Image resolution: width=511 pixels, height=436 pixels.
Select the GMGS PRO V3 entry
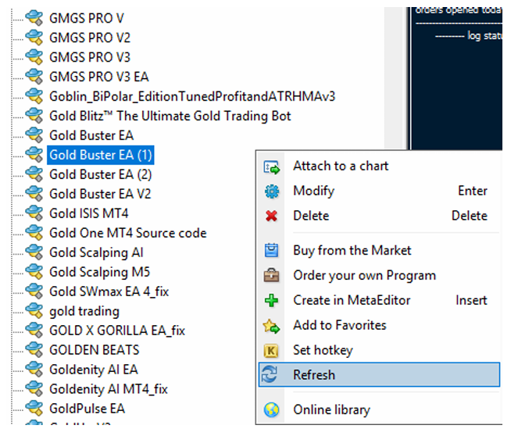[x=90, y=57]
